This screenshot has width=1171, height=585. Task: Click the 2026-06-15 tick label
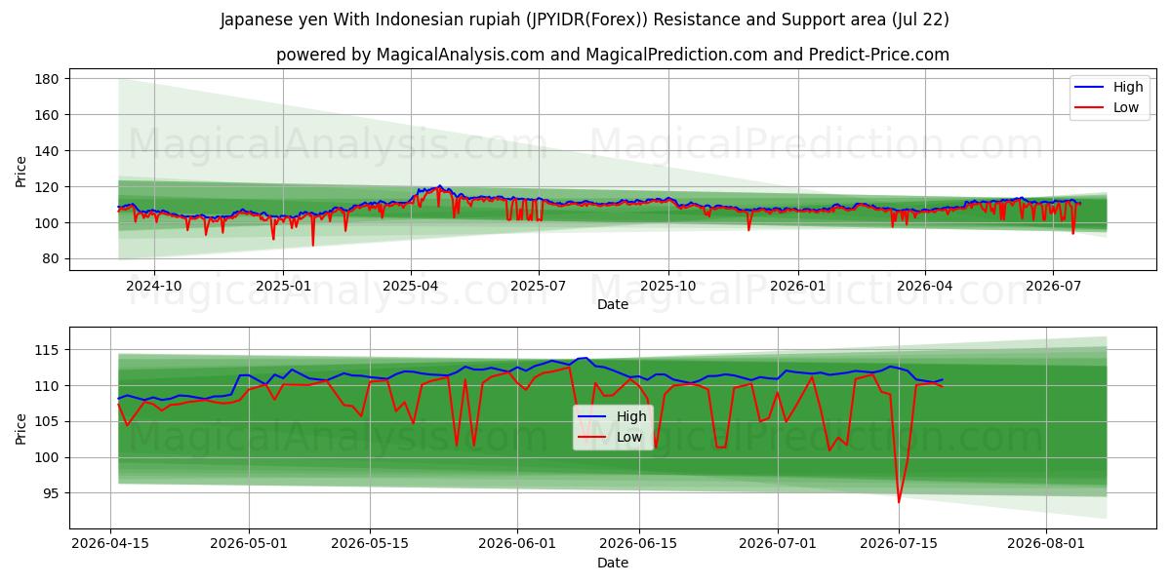tap(639, 543)
